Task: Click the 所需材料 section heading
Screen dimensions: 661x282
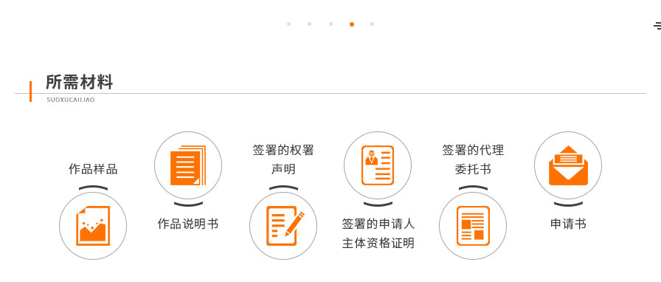Action: pos(79,82)
